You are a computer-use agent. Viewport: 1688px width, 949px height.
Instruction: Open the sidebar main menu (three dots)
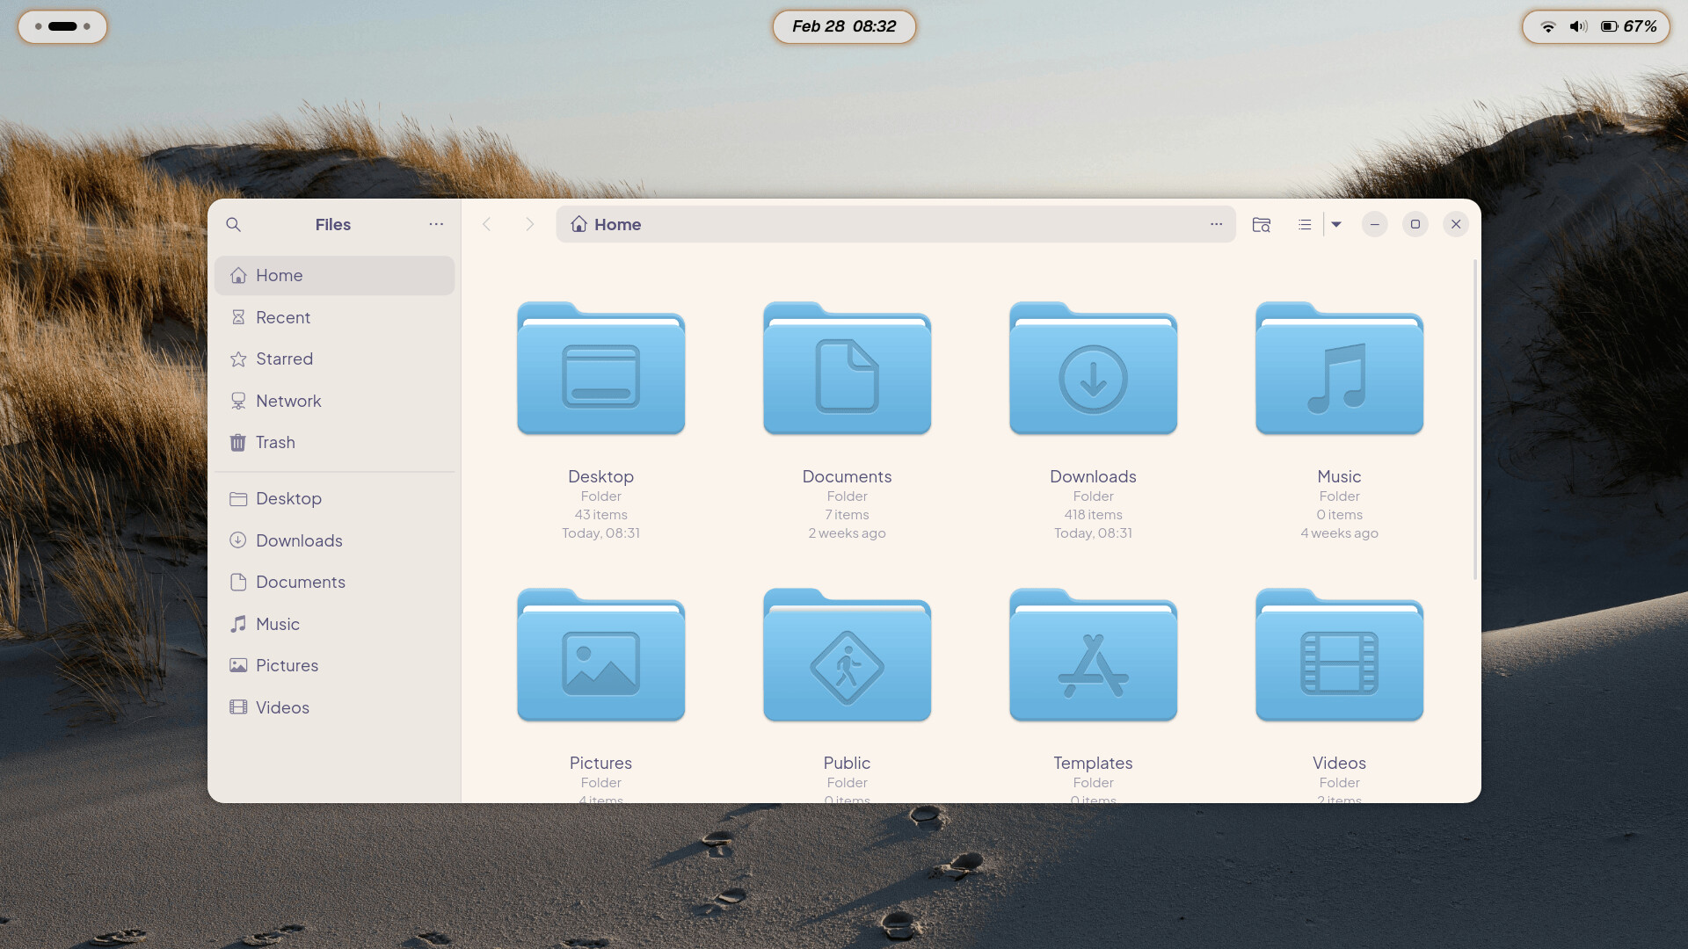(x=436, y=224)
